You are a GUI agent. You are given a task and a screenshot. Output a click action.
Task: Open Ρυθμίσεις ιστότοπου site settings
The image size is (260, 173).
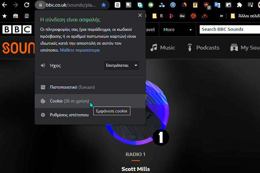coord(90,115)
